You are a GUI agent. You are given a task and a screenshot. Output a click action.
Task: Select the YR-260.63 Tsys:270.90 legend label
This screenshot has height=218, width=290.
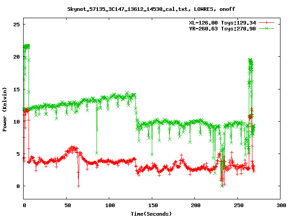point(222,29)
